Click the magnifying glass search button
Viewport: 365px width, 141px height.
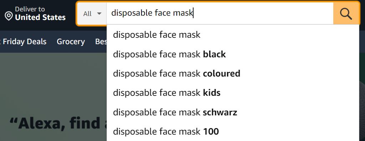[346, 14]
